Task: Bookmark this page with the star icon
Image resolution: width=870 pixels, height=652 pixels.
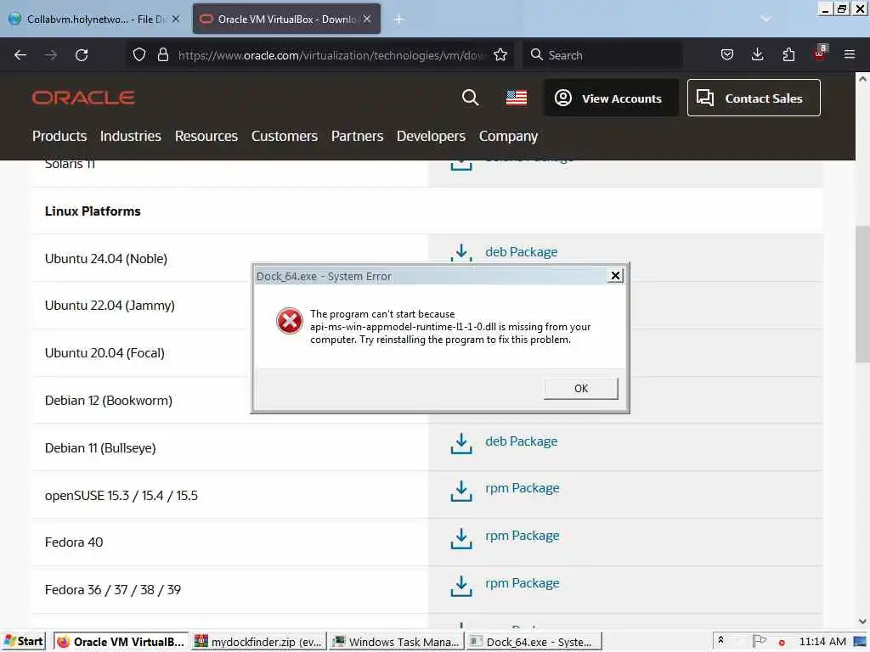Action: tap(500, 55)
